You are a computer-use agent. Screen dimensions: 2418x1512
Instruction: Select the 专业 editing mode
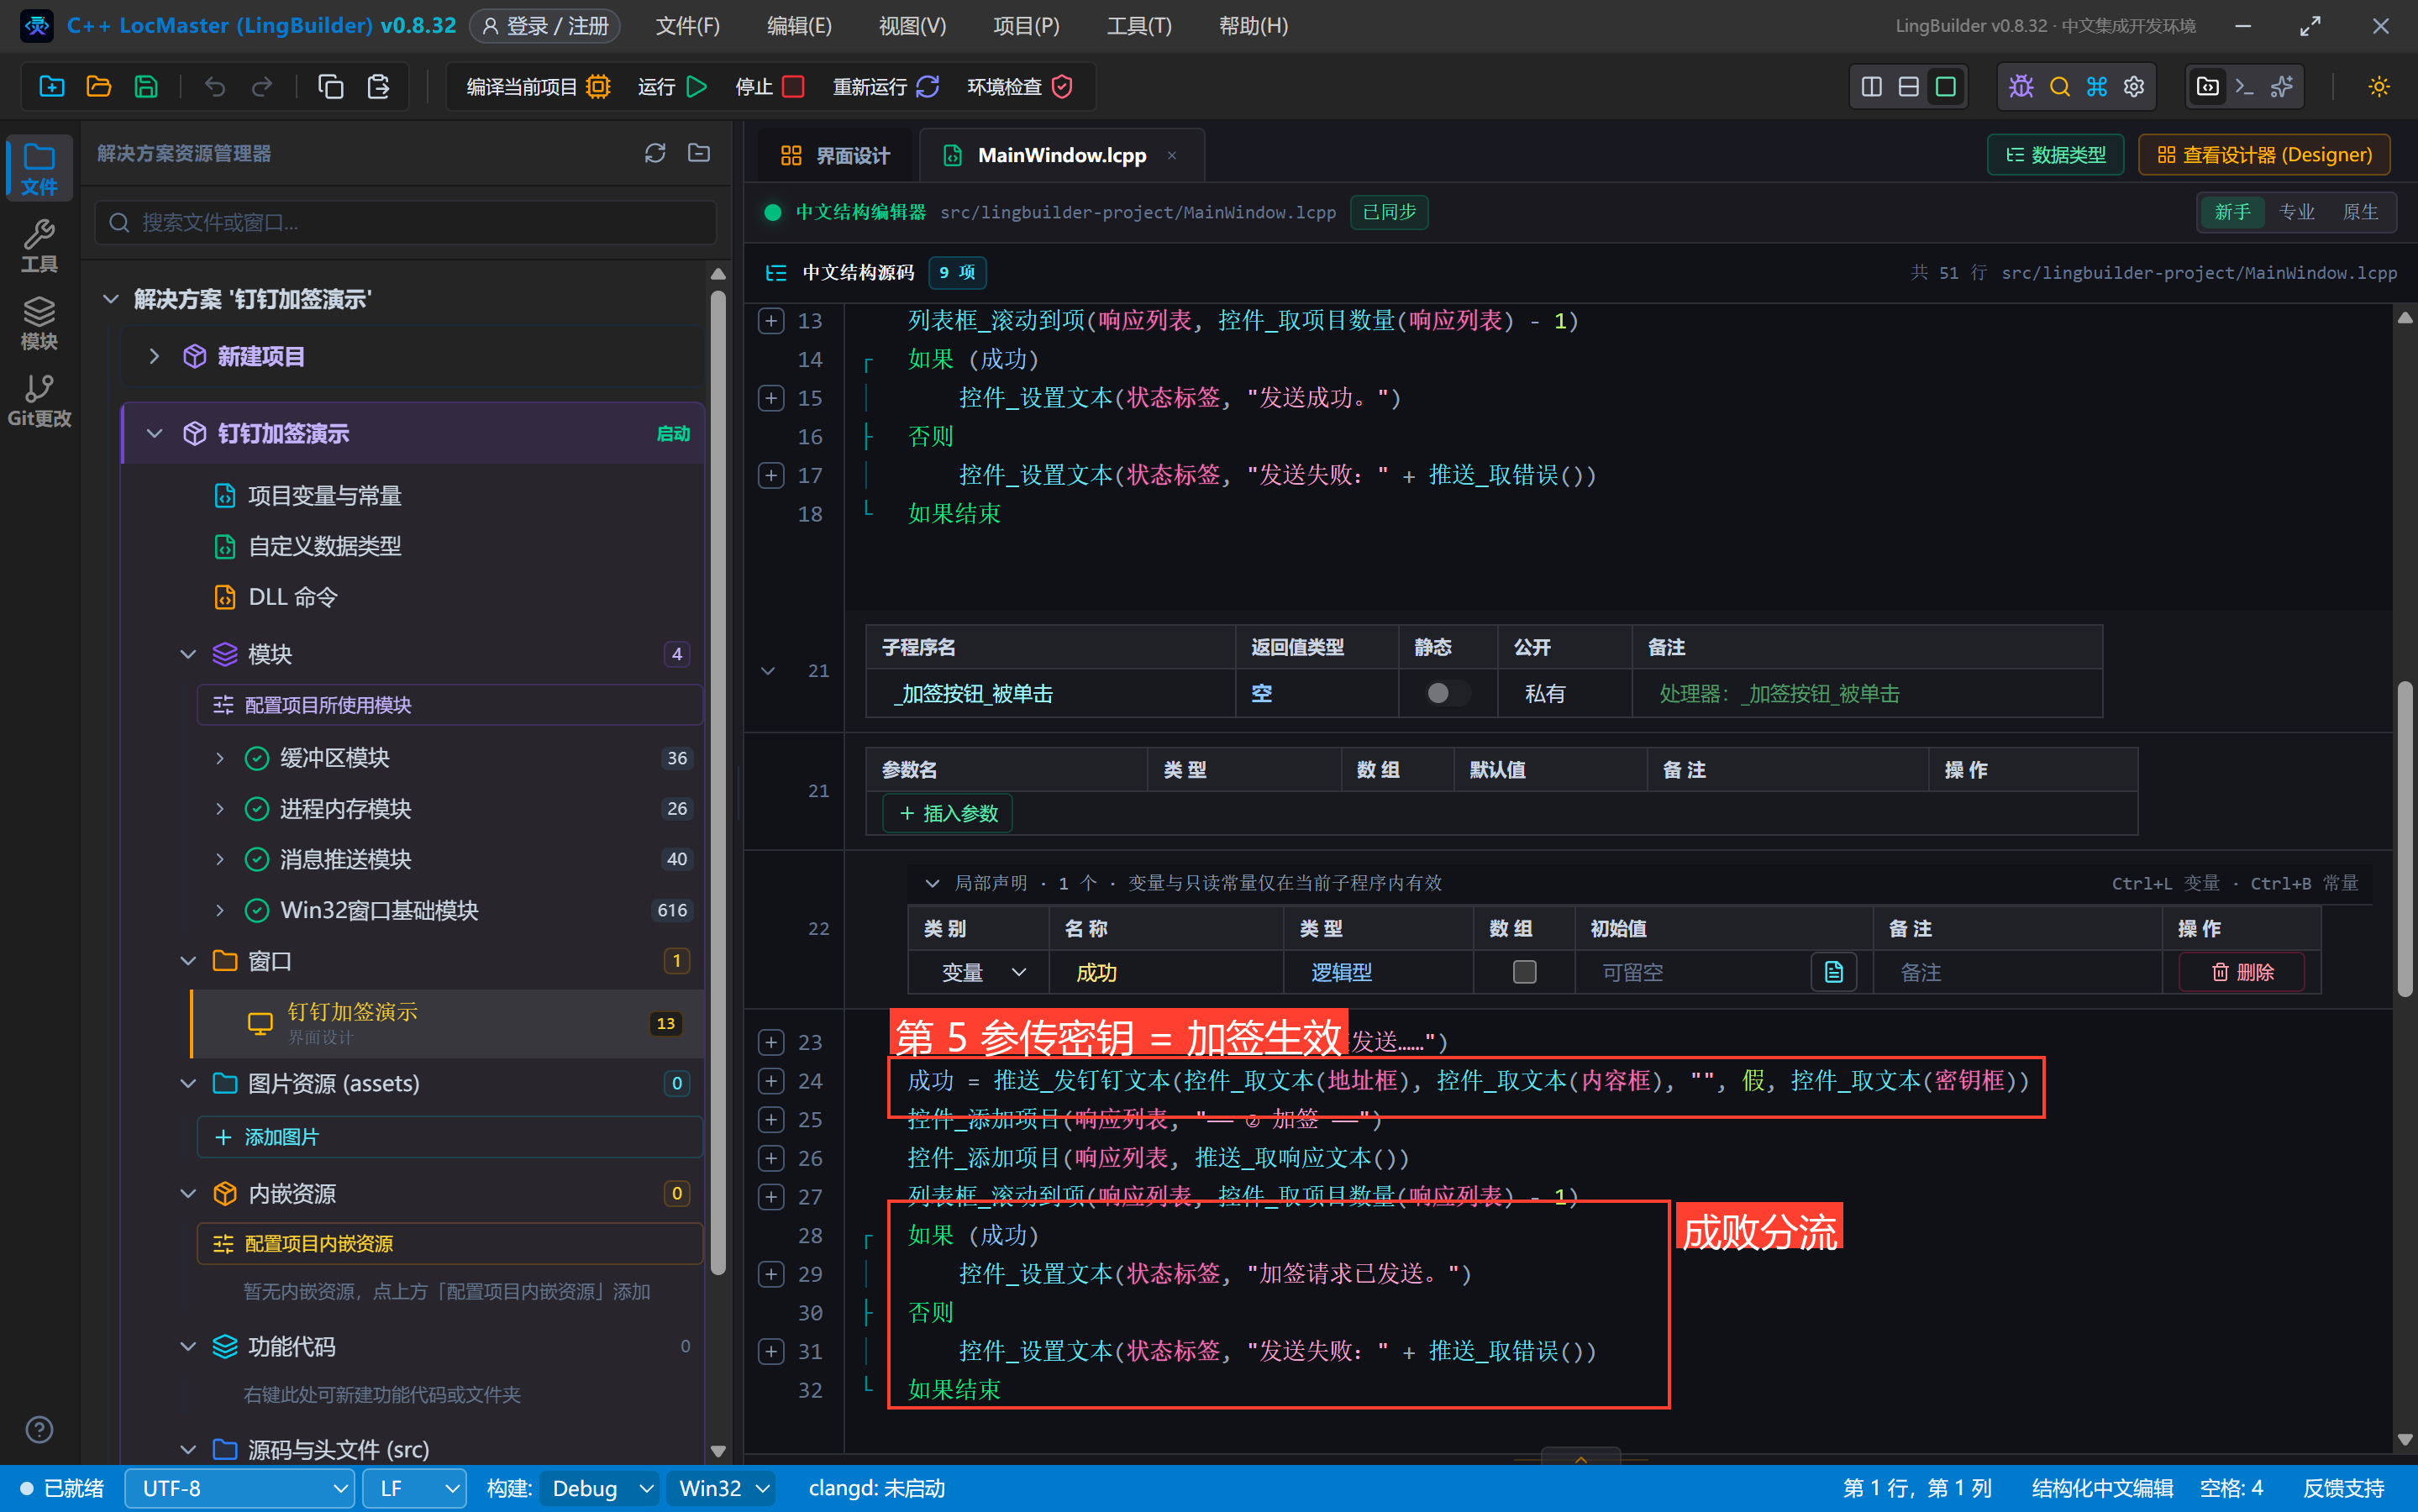click(x=2296, y=212)
